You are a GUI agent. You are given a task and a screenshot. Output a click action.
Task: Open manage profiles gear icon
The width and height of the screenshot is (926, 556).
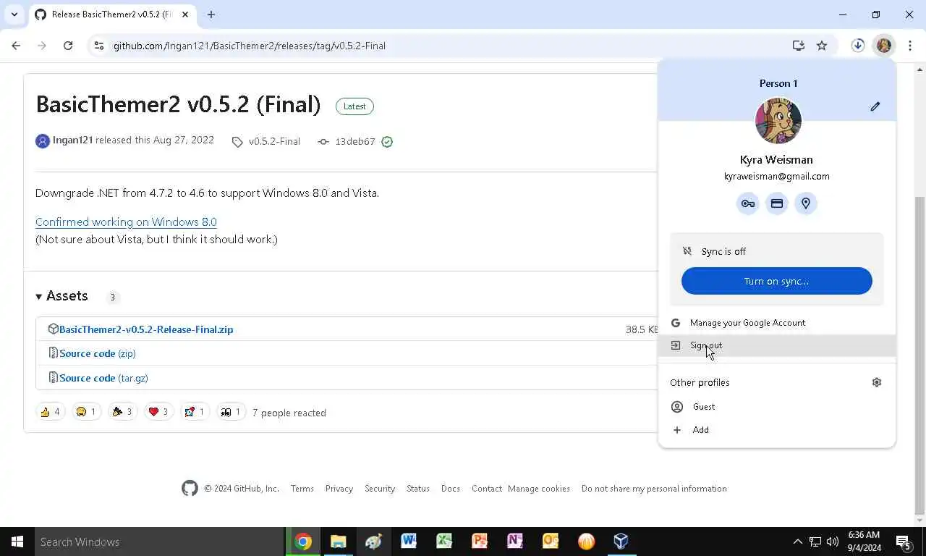click(x=876, y=382)
